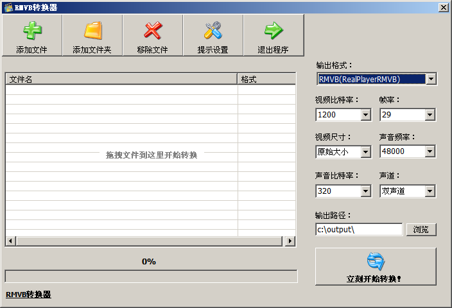Expand the audio bitrate 320 dropdown
The image size is (452, 308).
(365, 191)
